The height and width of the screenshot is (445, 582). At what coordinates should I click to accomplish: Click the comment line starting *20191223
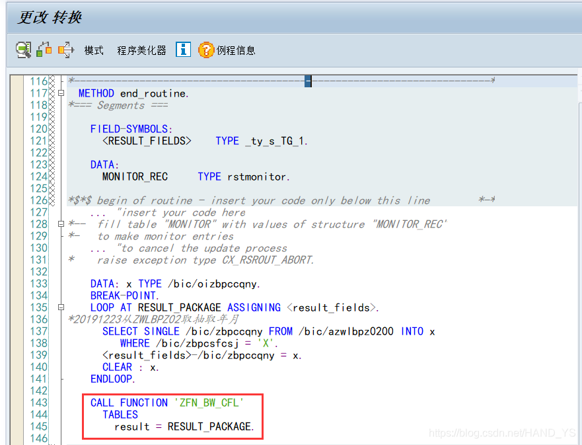tap(154, 319)
